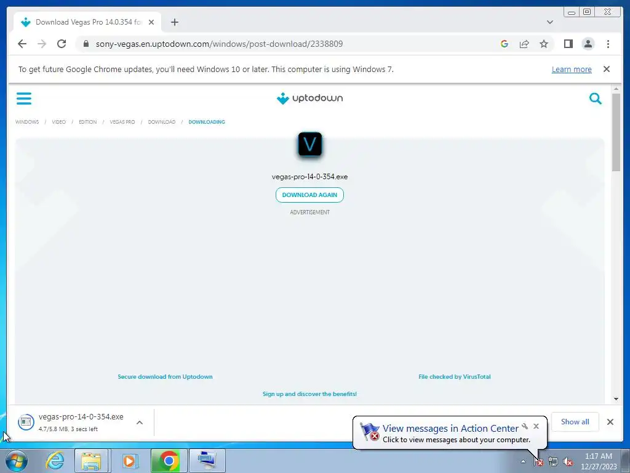The width and height of the screenshot is (630, 473).
Task: Click Secure download from Uptodown text
Action: [x=165, y=377]
